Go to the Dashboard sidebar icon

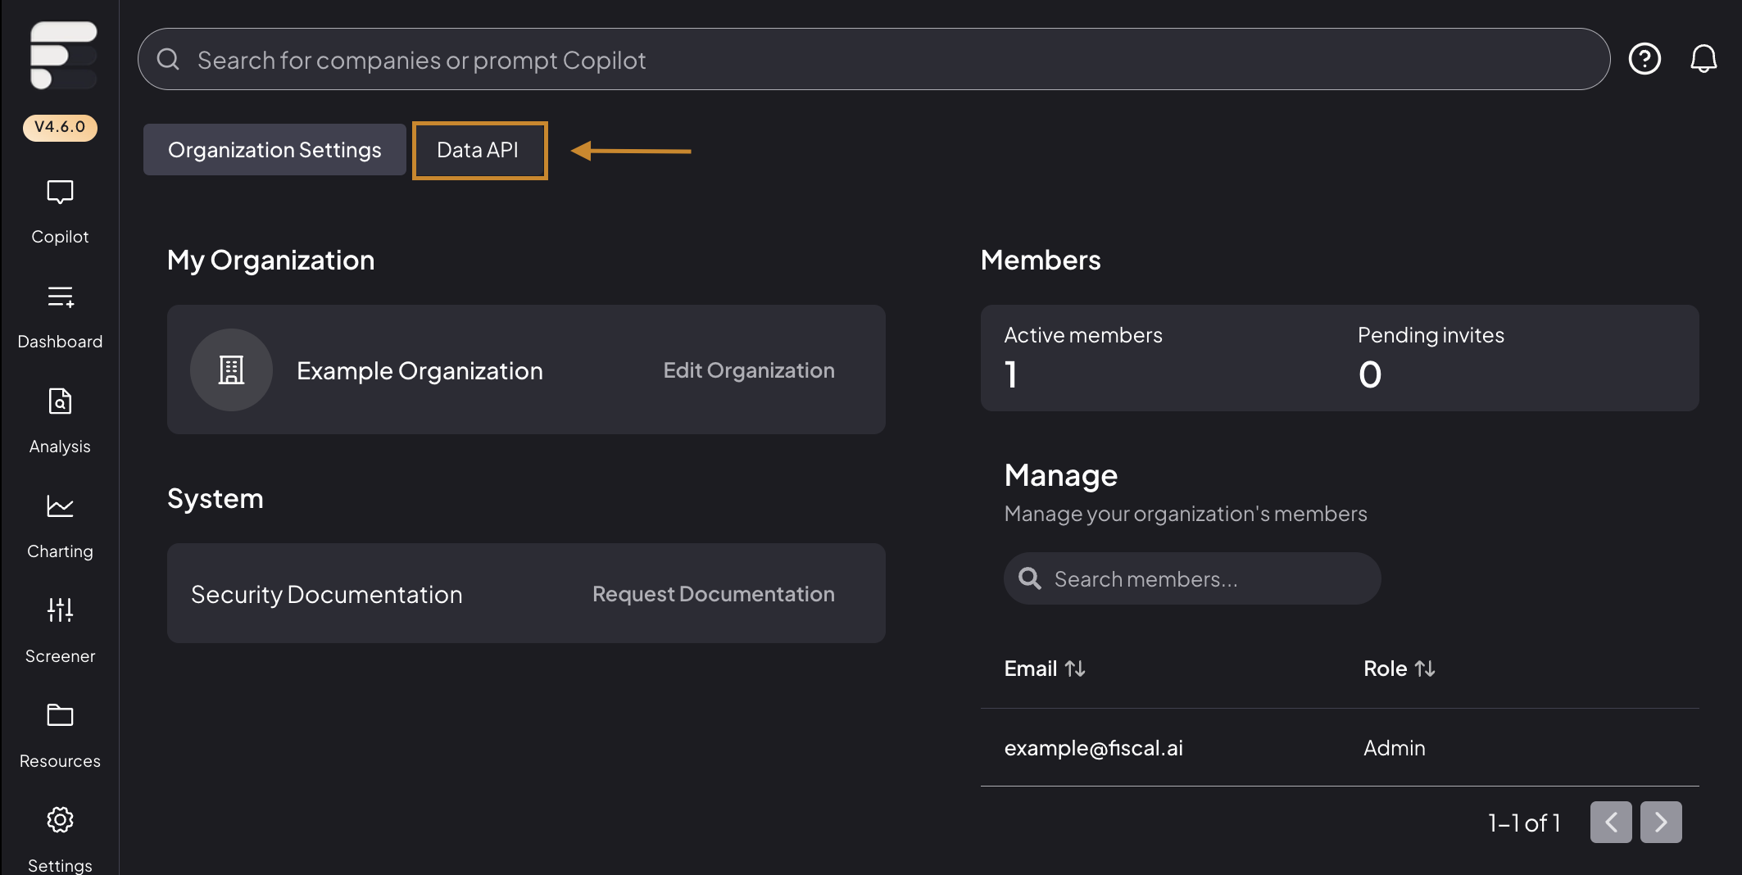click(60, 297)
